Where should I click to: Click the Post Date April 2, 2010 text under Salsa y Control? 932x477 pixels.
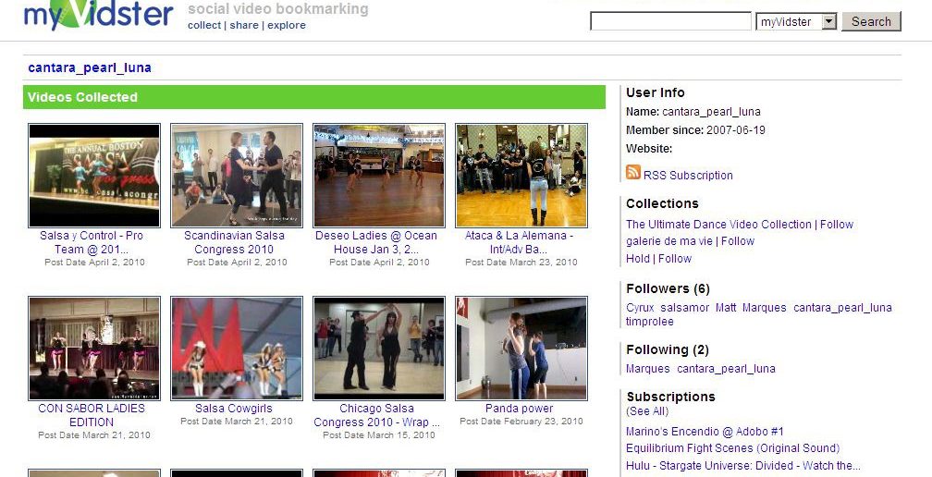pyautogui.click(x=94, y=262)
